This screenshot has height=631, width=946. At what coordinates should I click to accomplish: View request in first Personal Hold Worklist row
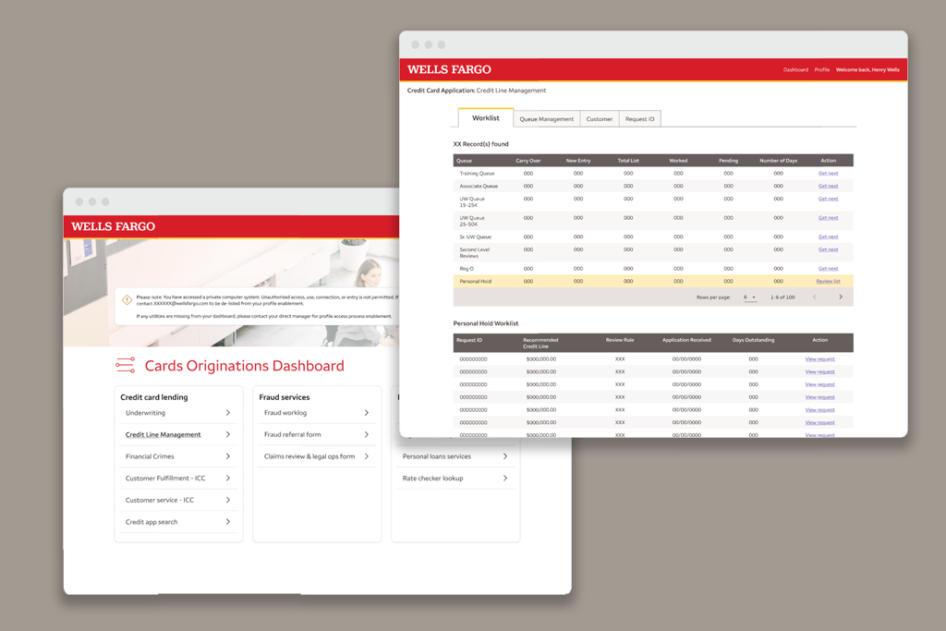click(819, 359)
